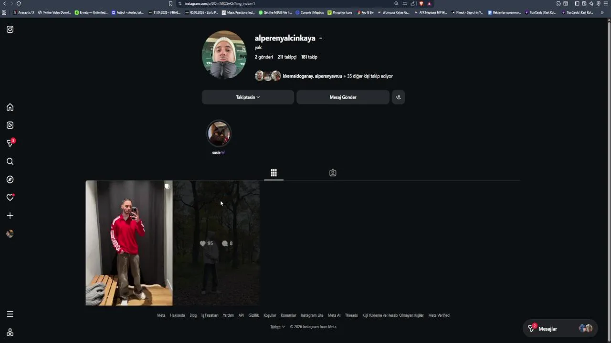Image resolution: width=611 pixels, height=343 pixels.
Task: Open profile options three dots menu
Action: click(320, 38)
